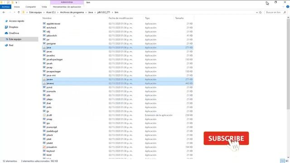Open the Inicio ribbon tab
The width and height of the screenshot is (290, 163).
pyautogui.click(x=17, y=7)
